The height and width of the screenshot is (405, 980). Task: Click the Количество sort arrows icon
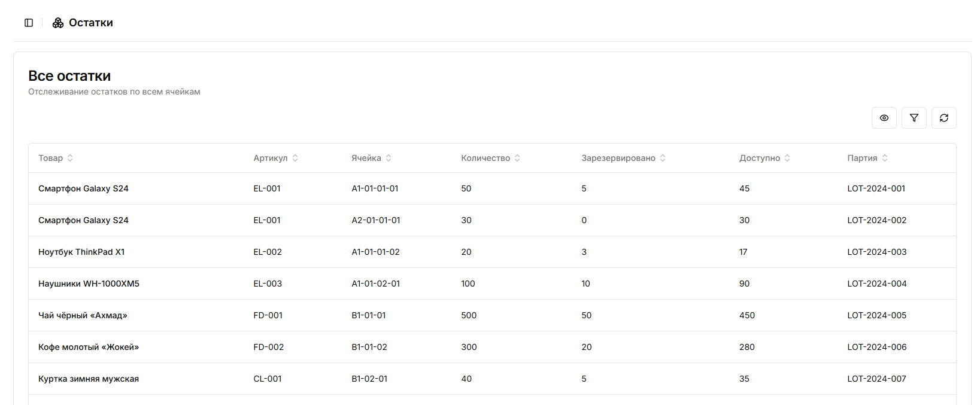517,158
